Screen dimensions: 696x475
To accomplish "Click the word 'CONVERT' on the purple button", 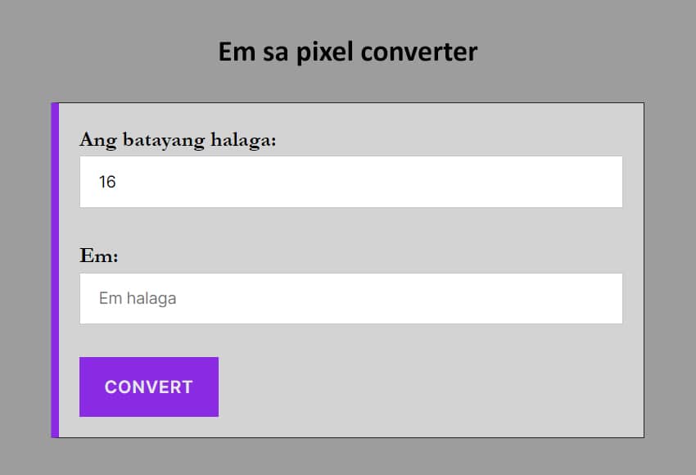I will [x=149, y=387].
